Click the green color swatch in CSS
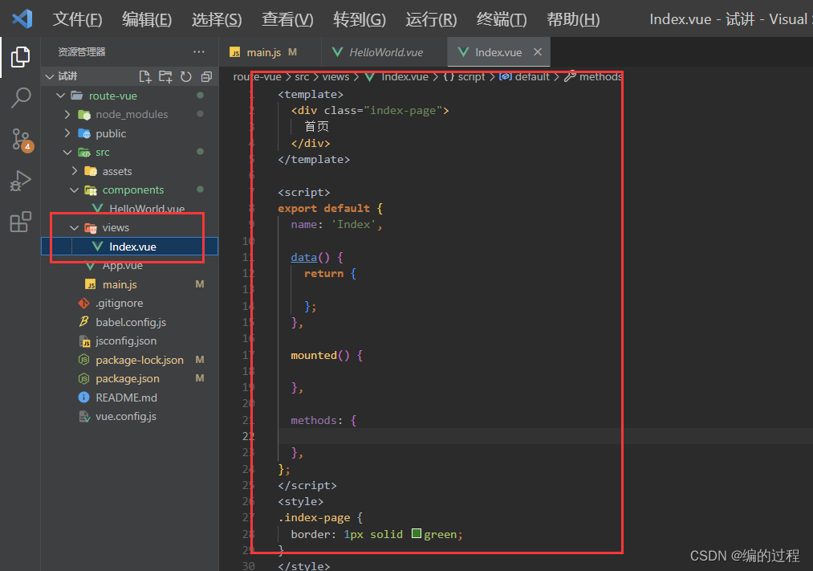 pyautogui.click(x=417, y=533)
